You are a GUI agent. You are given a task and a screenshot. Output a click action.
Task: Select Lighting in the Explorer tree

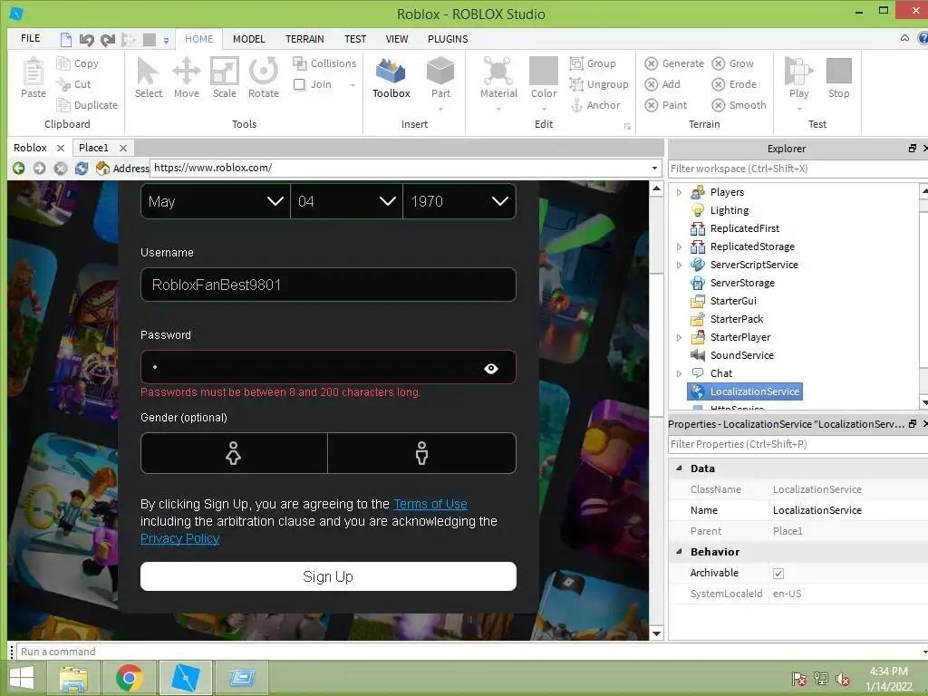point(730,210)
